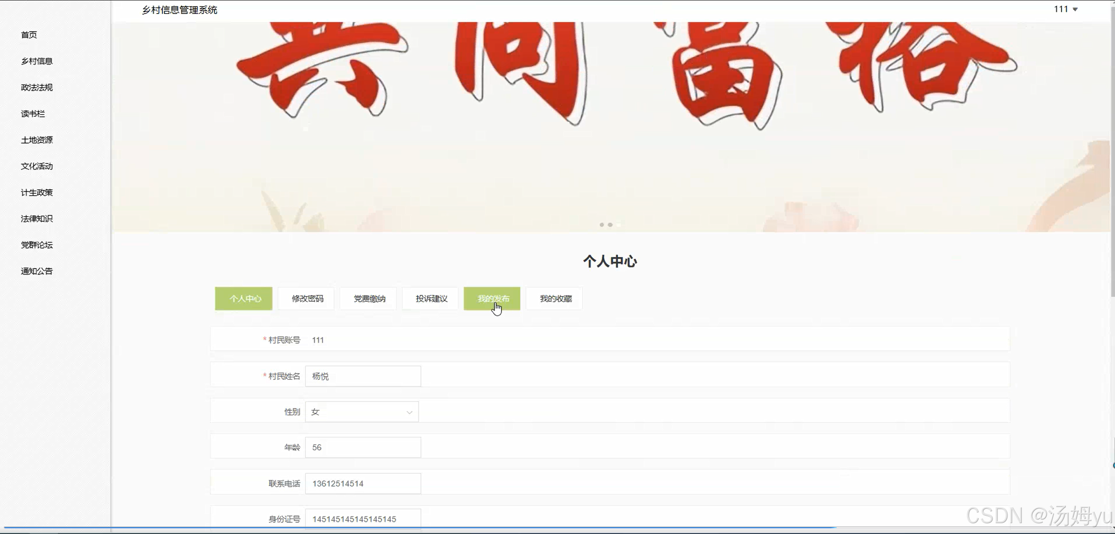Switch to the 修改密码 tab
This screenshot has height=534, width=1115.
click(x=307, y=299)
